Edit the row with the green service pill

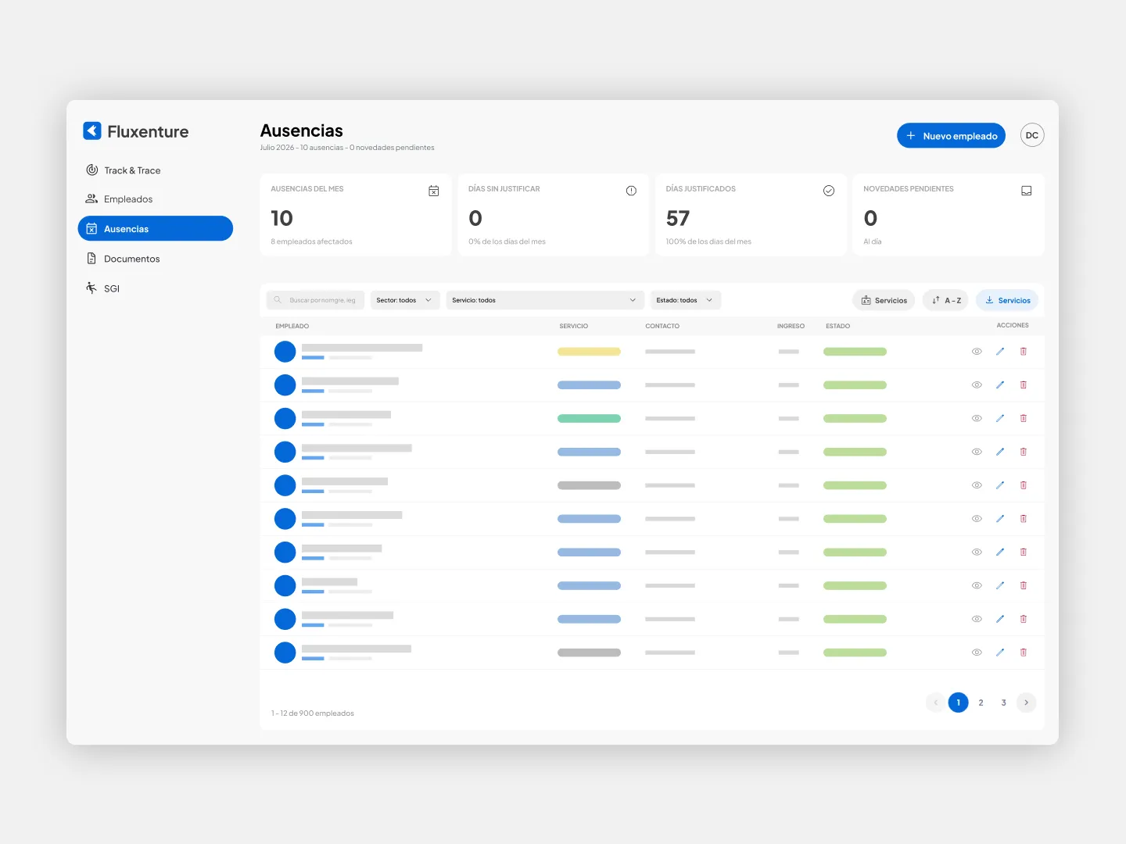pyautogui.click(x=1000, y=419)
